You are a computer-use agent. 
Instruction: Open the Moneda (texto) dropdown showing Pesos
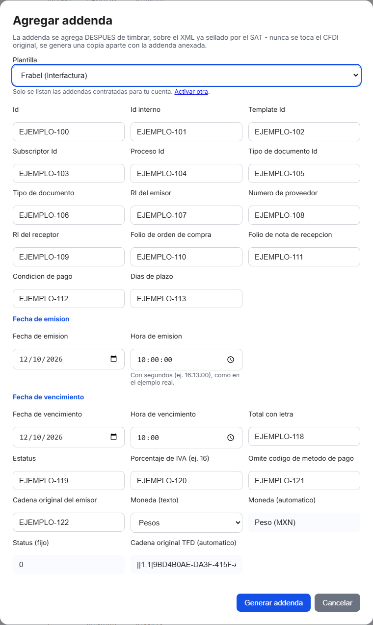[186, 522]
